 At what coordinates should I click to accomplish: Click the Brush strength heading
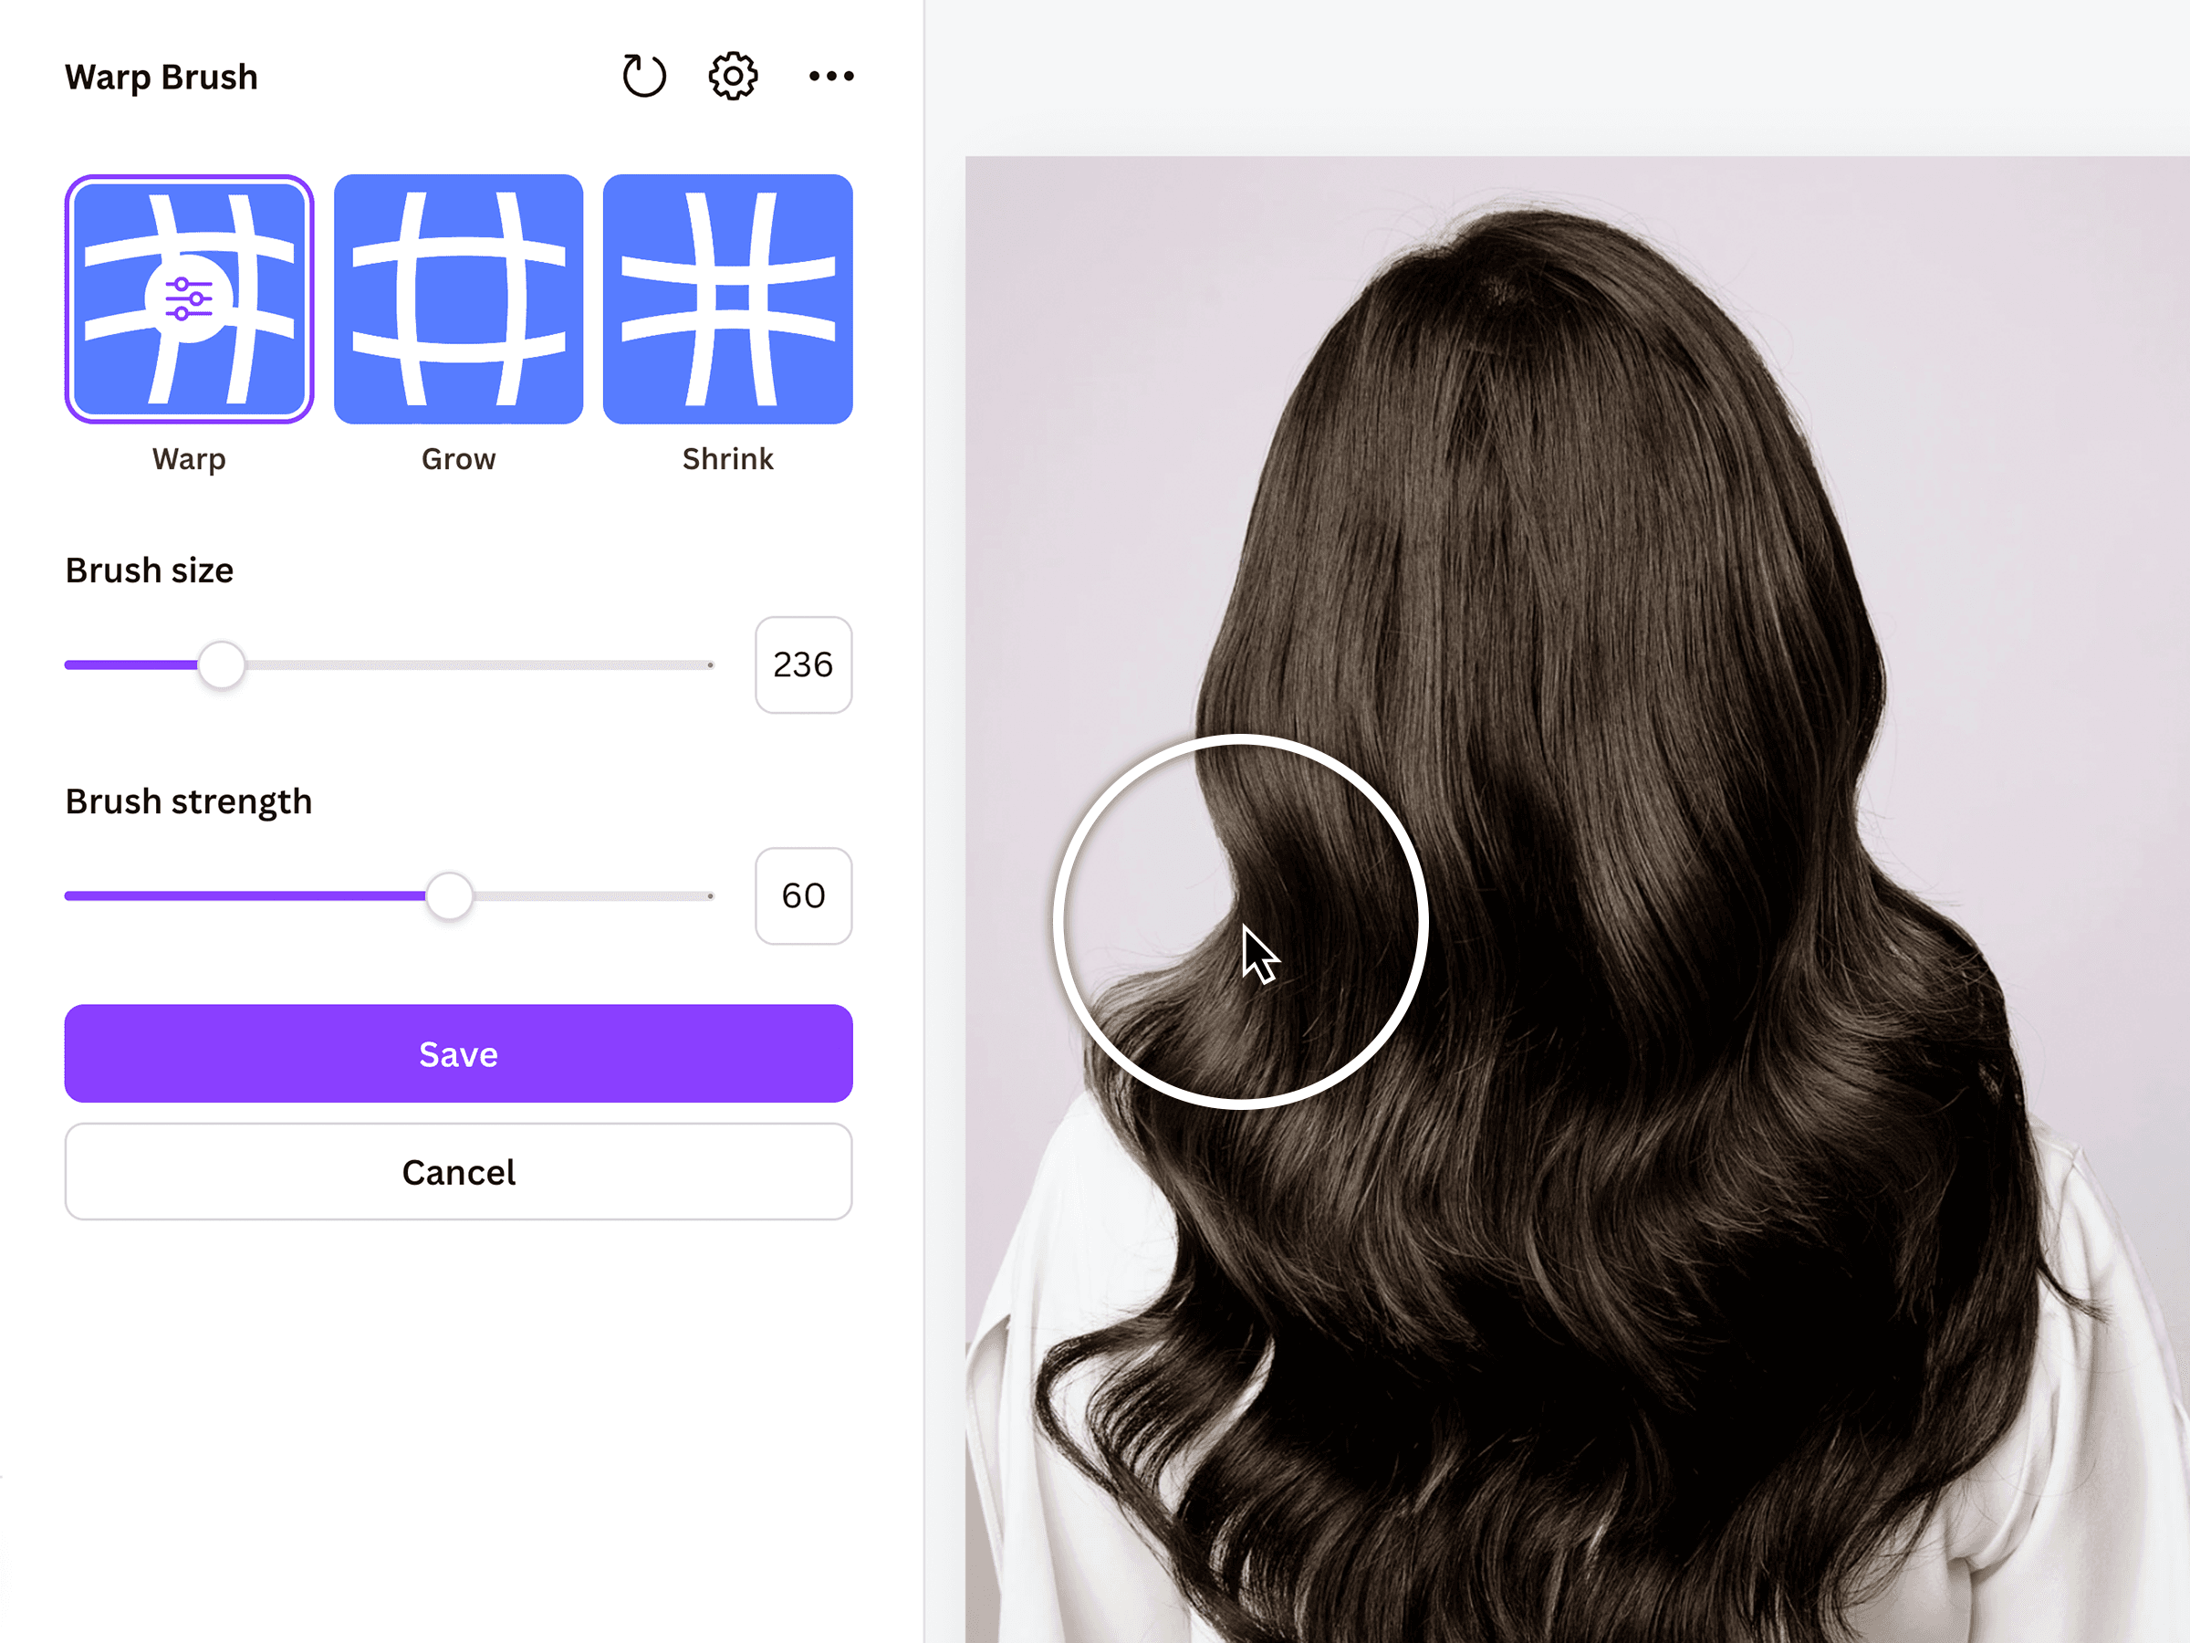click(189, 802)
